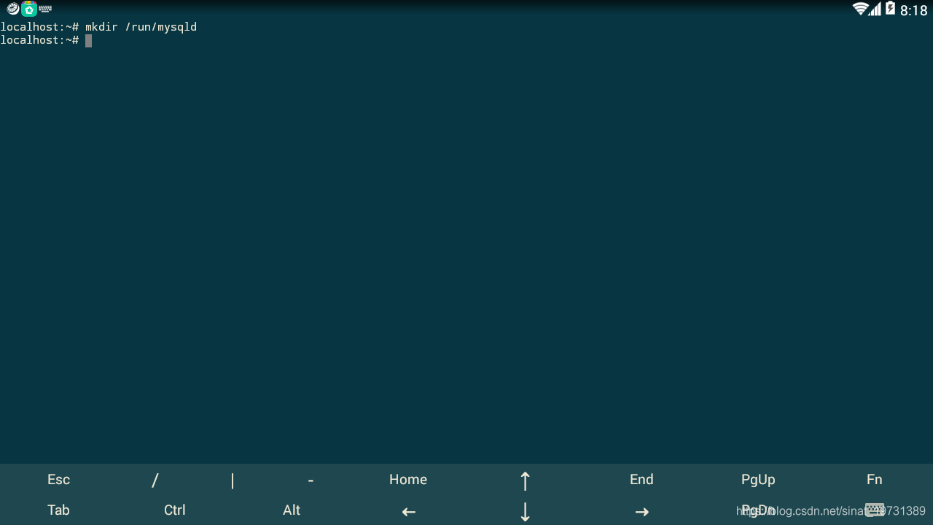Tap the down arrow key

tap(525, 511)
